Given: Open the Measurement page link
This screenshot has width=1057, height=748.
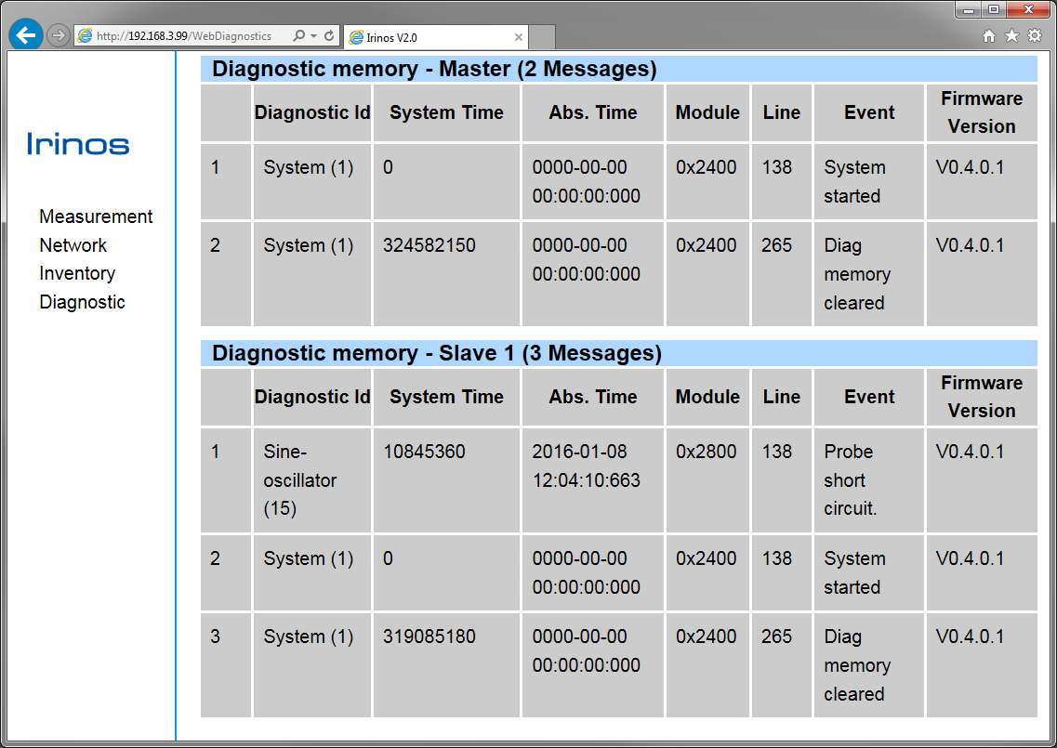Looking at the screenshot, I should pyautogui.click(x=96, y=217).
